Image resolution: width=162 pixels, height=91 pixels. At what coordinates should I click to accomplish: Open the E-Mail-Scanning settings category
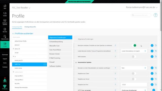(60, 58)
